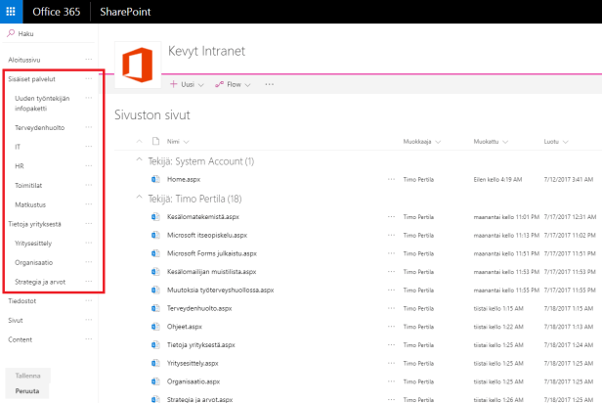
Task: Open ellipsis options for Sisäiset palvelut
Action: (89, 78)
